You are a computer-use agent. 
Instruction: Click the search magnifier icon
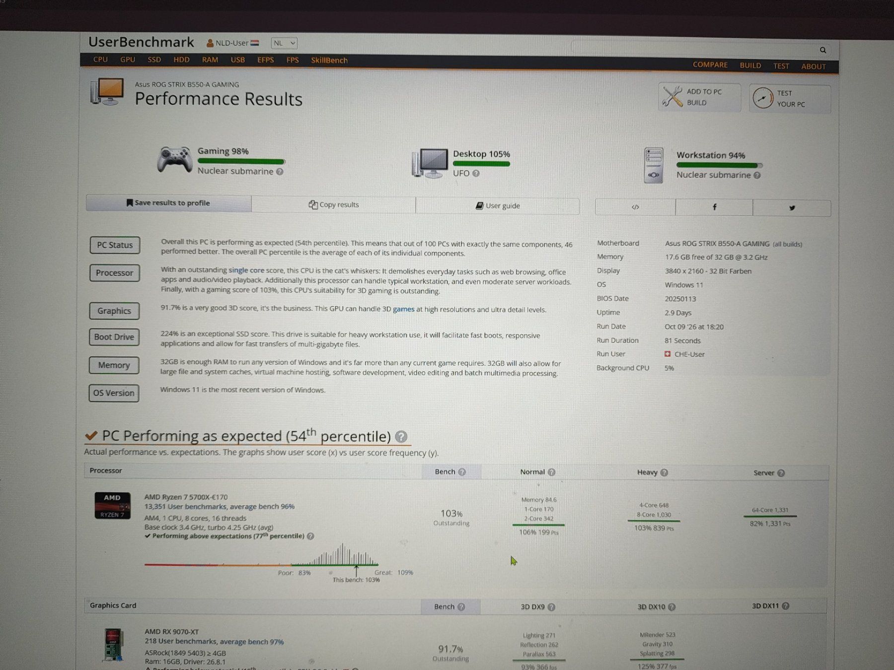(x=823, y=50)
